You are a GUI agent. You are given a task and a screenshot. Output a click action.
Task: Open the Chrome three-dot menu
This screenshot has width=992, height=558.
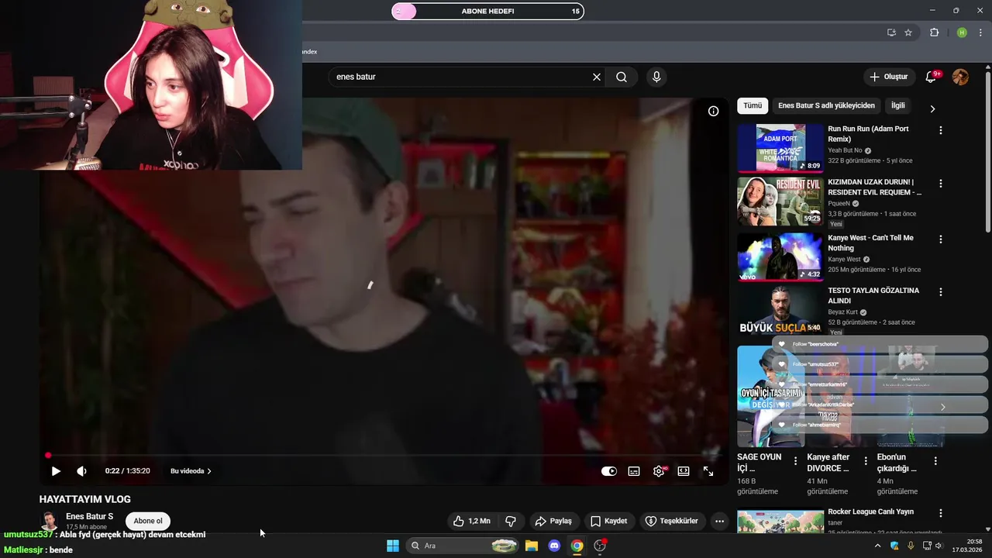click(980, 33)
